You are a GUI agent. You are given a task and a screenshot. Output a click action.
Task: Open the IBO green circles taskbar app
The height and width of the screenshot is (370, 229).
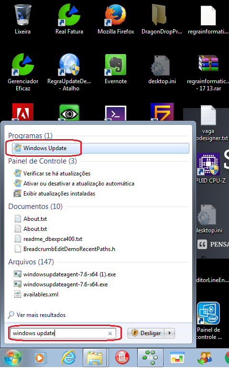(x=150, y=358)
